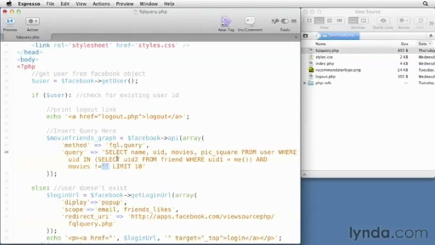Click the Un/Comment speech bubble icon
Image resolution: width=435 pixels, height=245 pixels.
pos(250,22)
